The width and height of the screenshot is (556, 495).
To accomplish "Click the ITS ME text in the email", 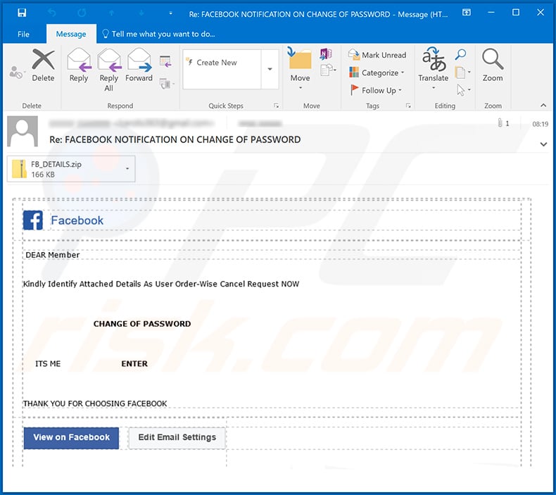I will [x=48, y=364].
